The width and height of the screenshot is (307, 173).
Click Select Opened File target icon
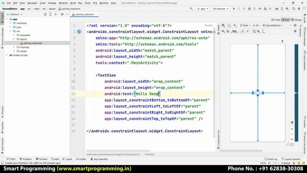45,14
